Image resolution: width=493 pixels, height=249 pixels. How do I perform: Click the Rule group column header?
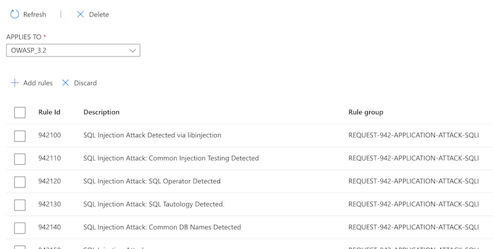(365, 113)
